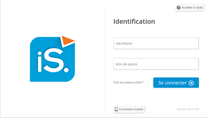Click the vertical divider between logo and form
208x118 pixels.
pos(104,59)
